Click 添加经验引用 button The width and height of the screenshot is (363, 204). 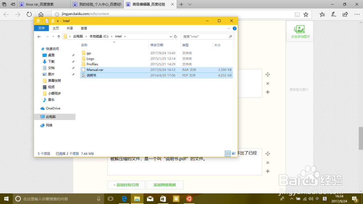click(126, 185)
